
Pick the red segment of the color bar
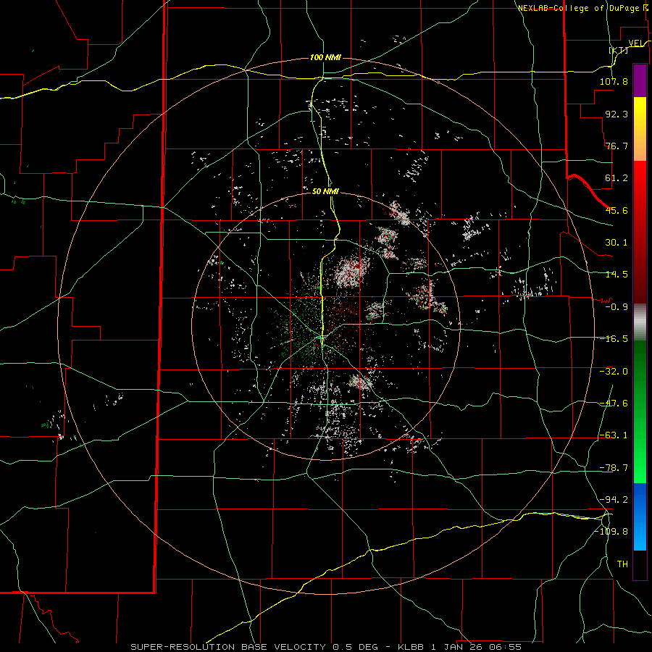click(x=640, y=232)
